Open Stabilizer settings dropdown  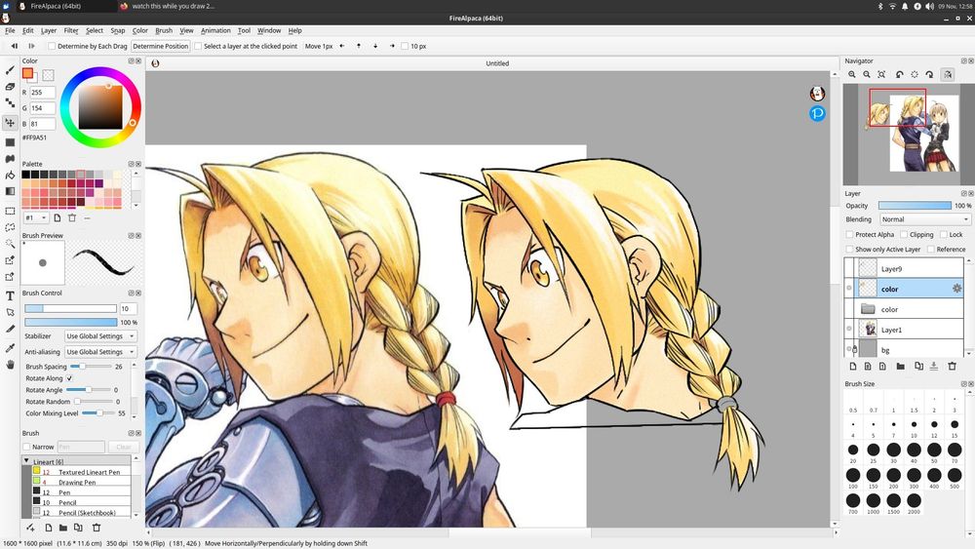(100, 336)
